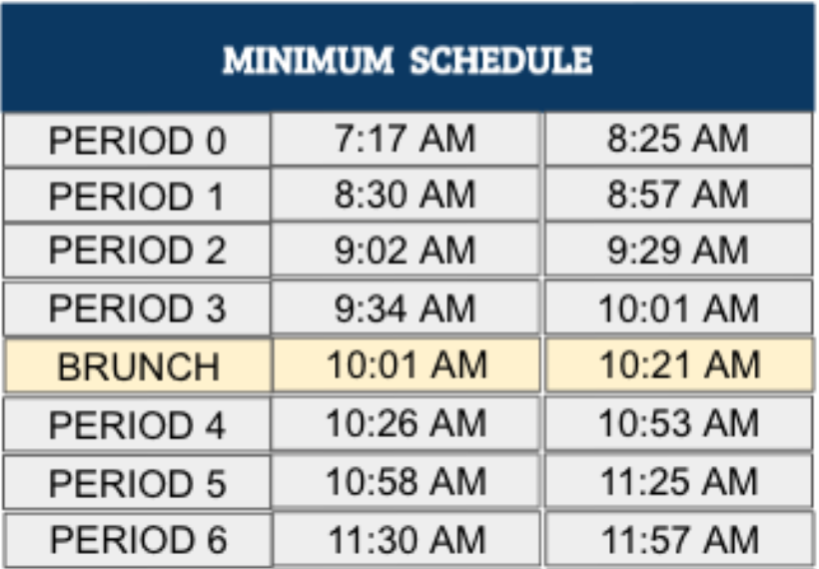
Task: Select the 10:21 AM brunch end time
Action: tap(679, 364)
